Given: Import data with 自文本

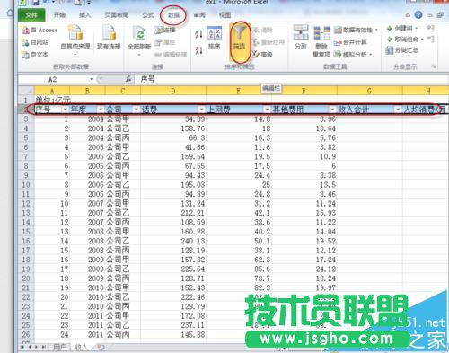Looking at the screenshot, I should pos(35,55).
